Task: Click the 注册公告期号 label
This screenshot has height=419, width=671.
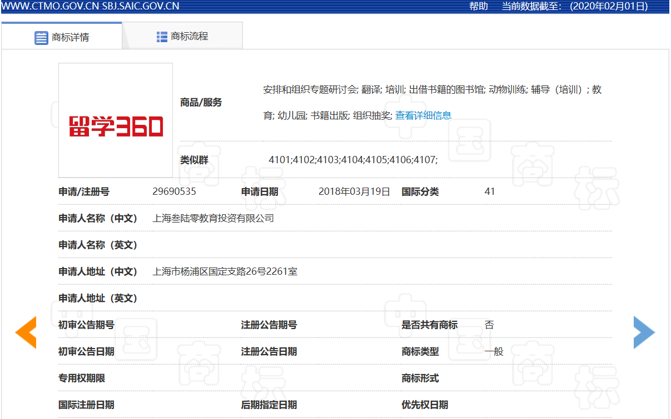Action: (x=269, y=325)
